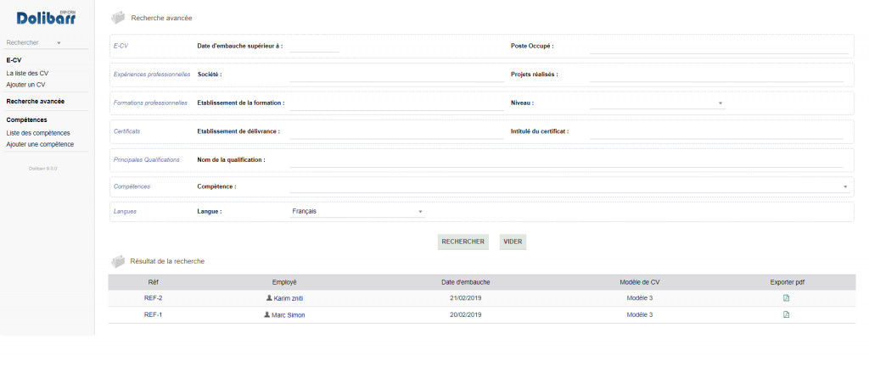Screen dimensions: 869x372
Task: Expand the Compétence selection dropdown
Action: click(569, 186)
